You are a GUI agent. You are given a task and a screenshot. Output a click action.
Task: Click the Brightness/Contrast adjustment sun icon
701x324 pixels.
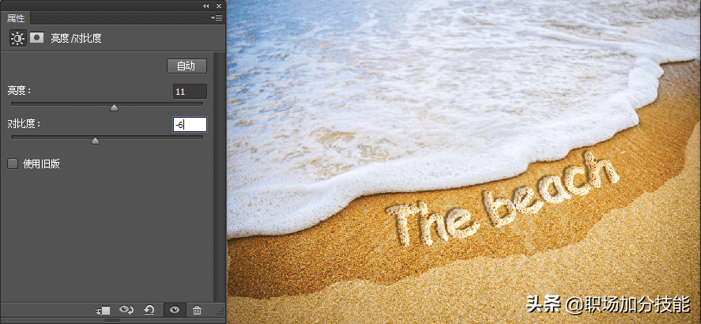pyautogui.click(x=18, y=39)
